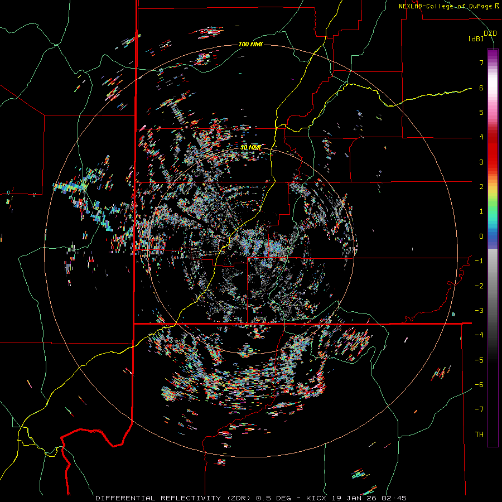Image resolution: width=502 pixels, height=502 pixels.
Task: Click the ZDR color scale bar
Action: click(x=493, y=248)
